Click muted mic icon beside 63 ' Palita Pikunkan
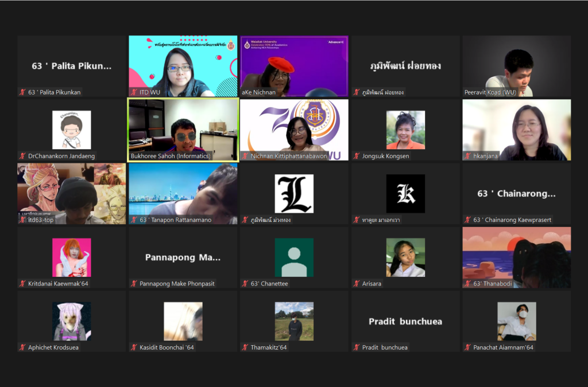588x387 pixels. pos(22,92)
